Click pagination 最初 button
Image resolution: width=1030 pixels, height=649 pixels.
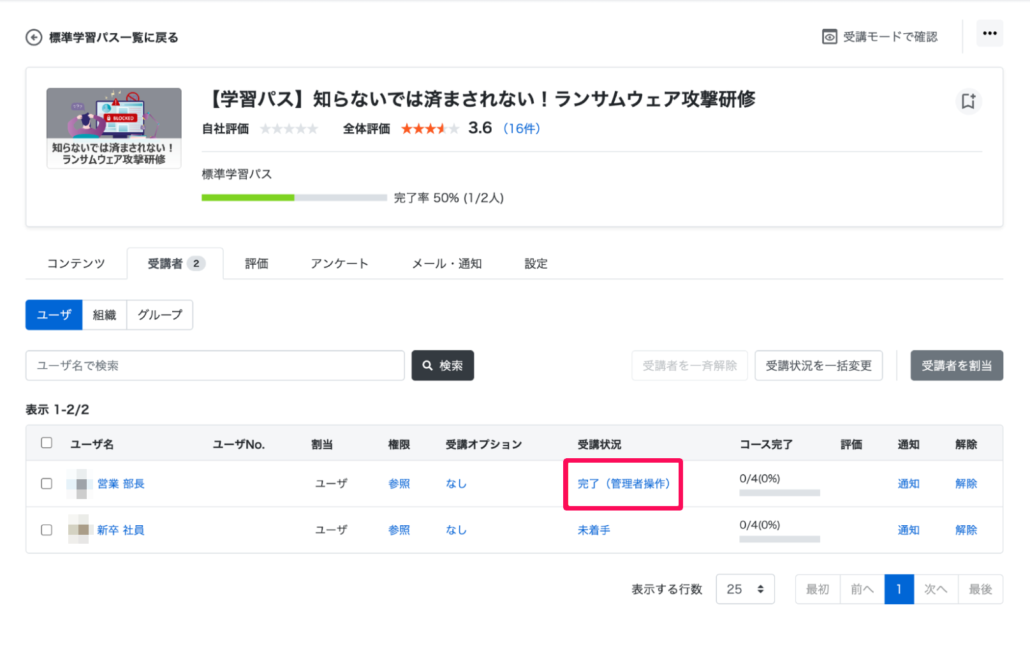point(818,589)
